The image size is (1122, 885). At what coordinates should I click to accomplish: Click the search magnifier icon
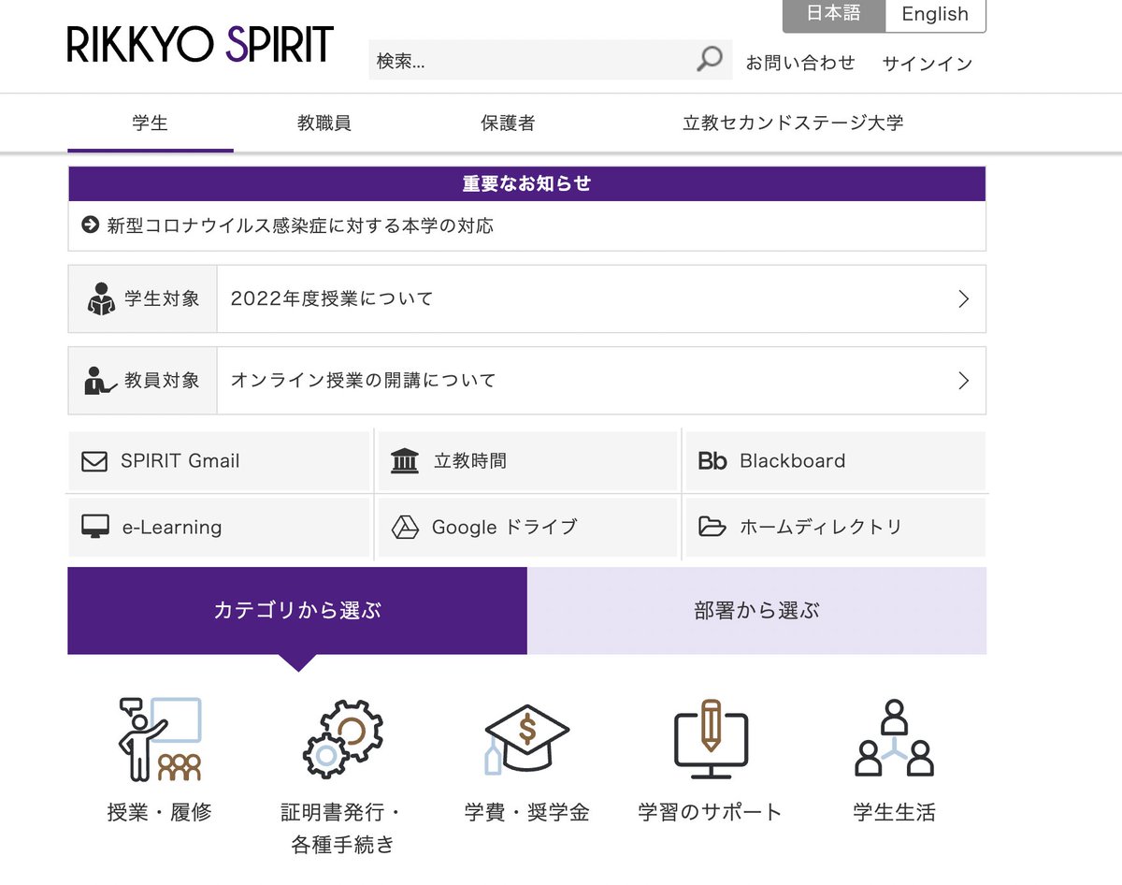[710, 60]
